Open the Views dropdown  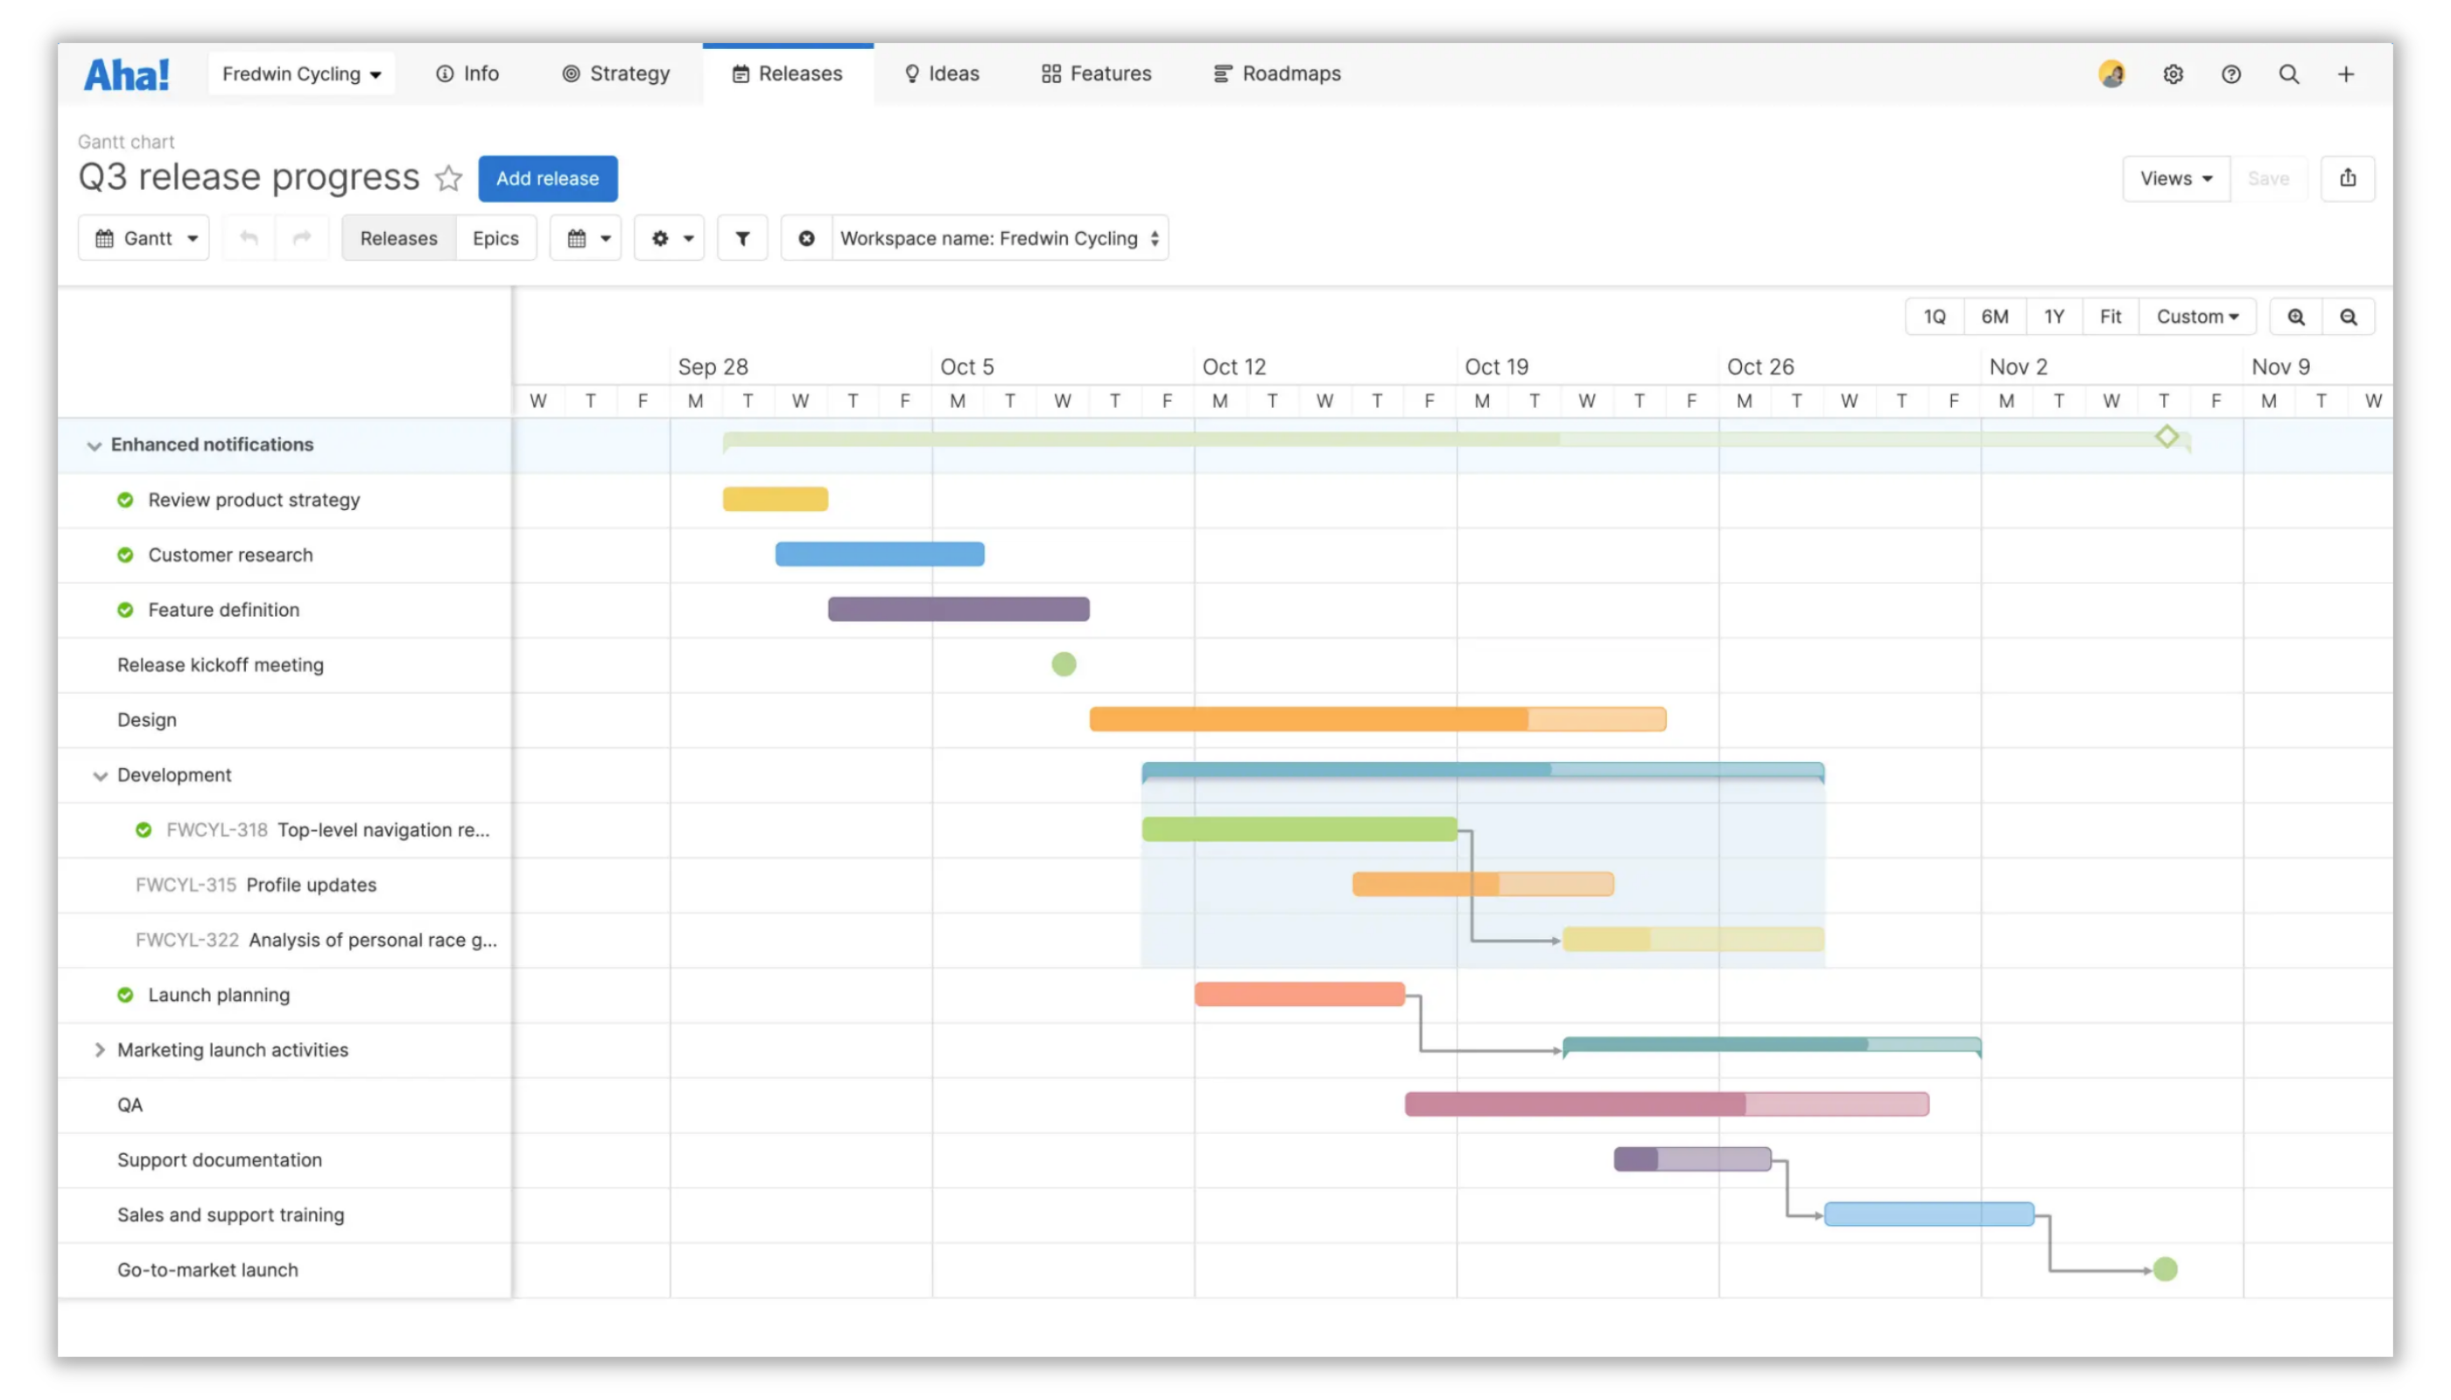pyautogui.click(x=2175, y=178)
